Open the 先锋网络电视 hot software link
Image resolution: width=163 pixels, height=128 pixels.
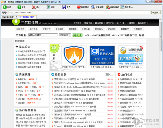click(131, 79)
